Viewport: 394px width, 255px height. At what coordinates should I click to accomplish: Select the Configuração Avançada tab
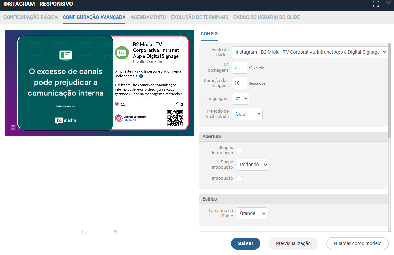tap(94, 17)
